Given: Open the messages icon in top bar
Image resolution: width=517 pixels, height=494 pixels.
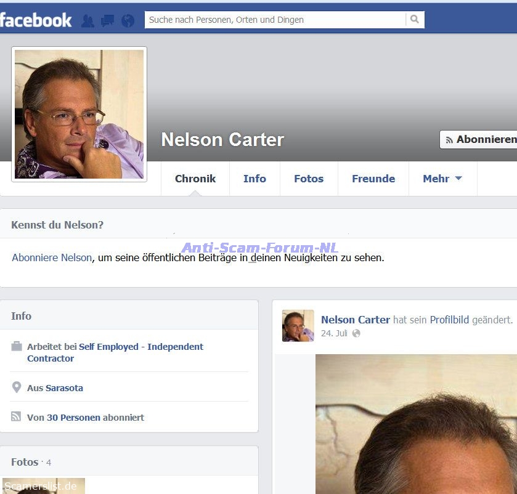Looking at the screenshot, I should coord(108,21).
